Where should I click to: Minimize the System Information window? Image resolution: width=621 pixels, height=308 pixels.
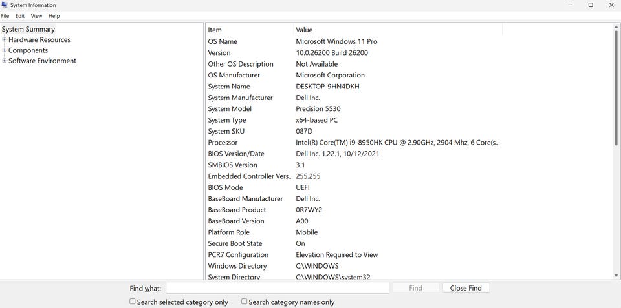point(571,5)
